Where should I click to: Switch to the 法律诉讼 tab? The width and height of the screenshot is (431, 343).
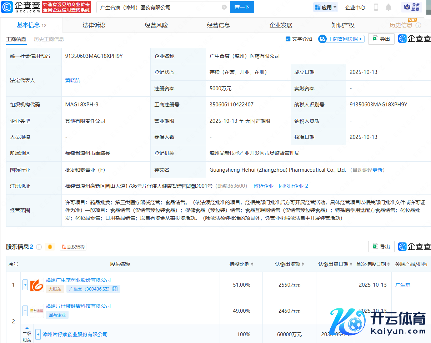coord(94,25)
